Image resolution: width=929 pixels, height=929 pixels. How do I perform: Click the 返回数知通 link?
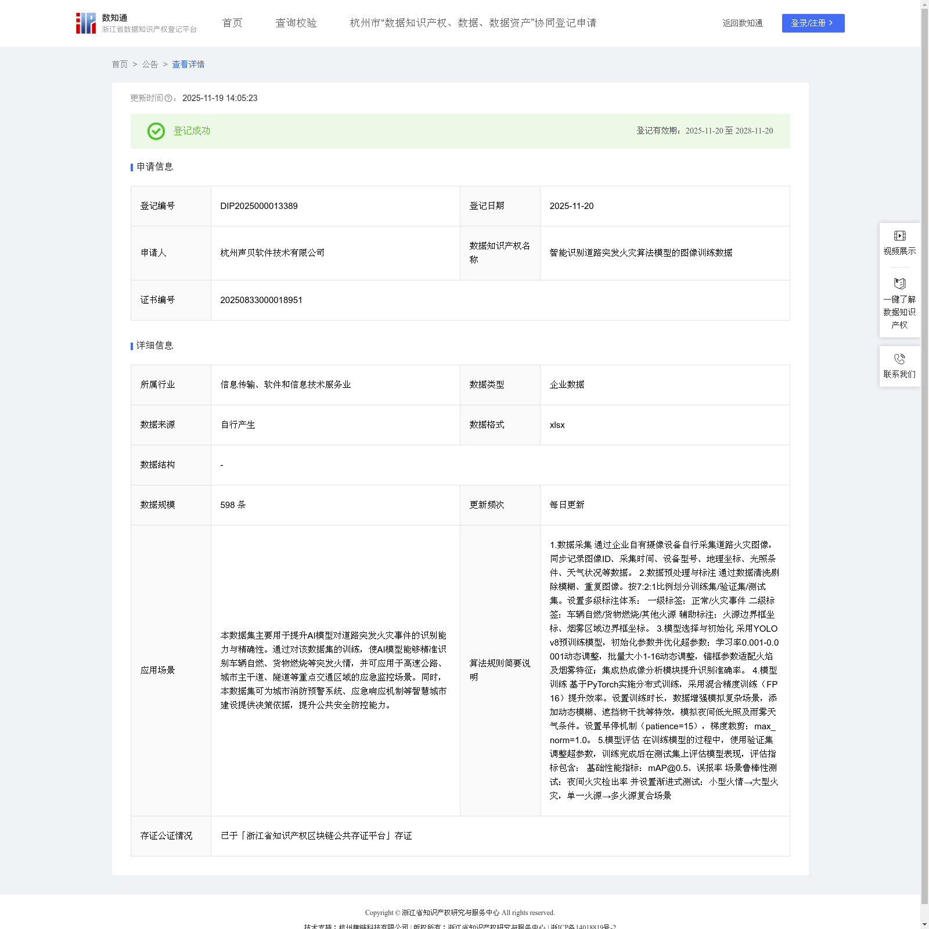742,23
